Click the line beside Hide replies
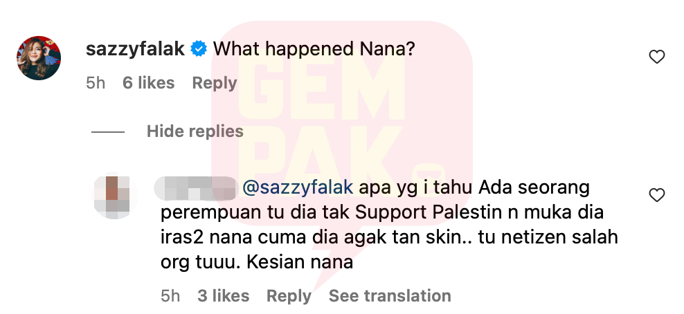This screenshot has width=684, height=314. coord(108,131)
